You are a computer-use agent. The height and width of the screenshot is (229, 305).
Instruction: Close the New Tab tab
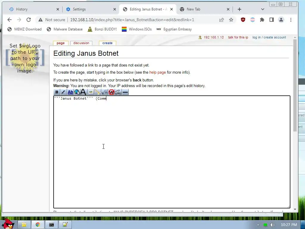tap(228, 9)
